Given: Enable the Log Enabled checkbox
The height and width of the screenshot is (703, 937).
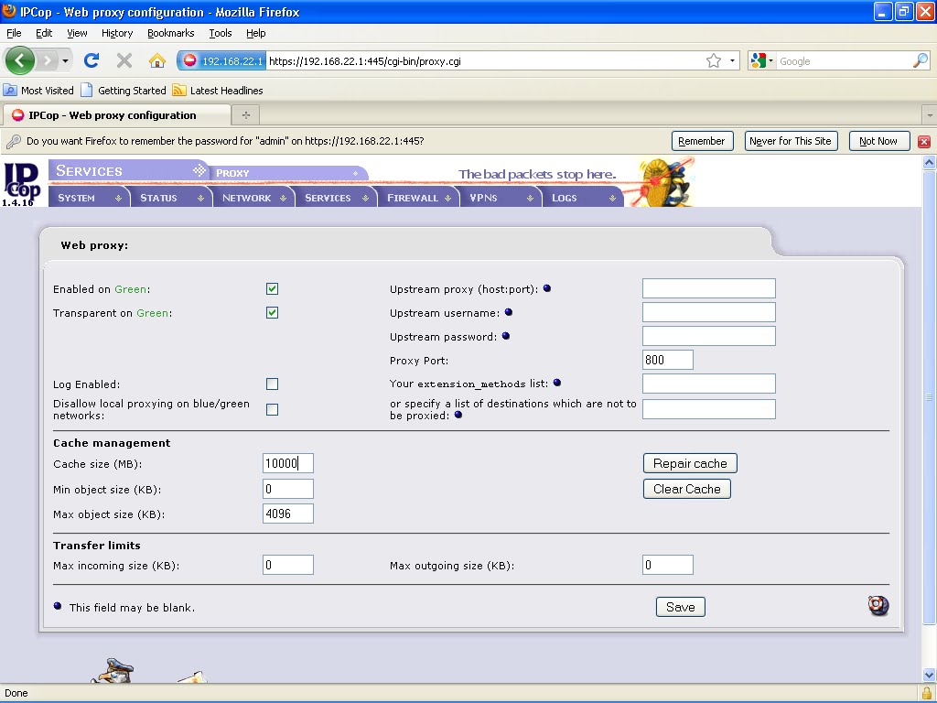Looking at the screenshot, I should point(272,384).
